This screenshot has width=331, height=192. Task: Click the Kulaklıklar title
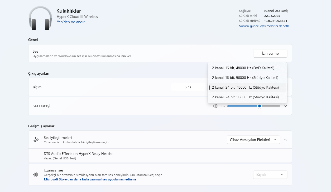(x=69, y=11)
